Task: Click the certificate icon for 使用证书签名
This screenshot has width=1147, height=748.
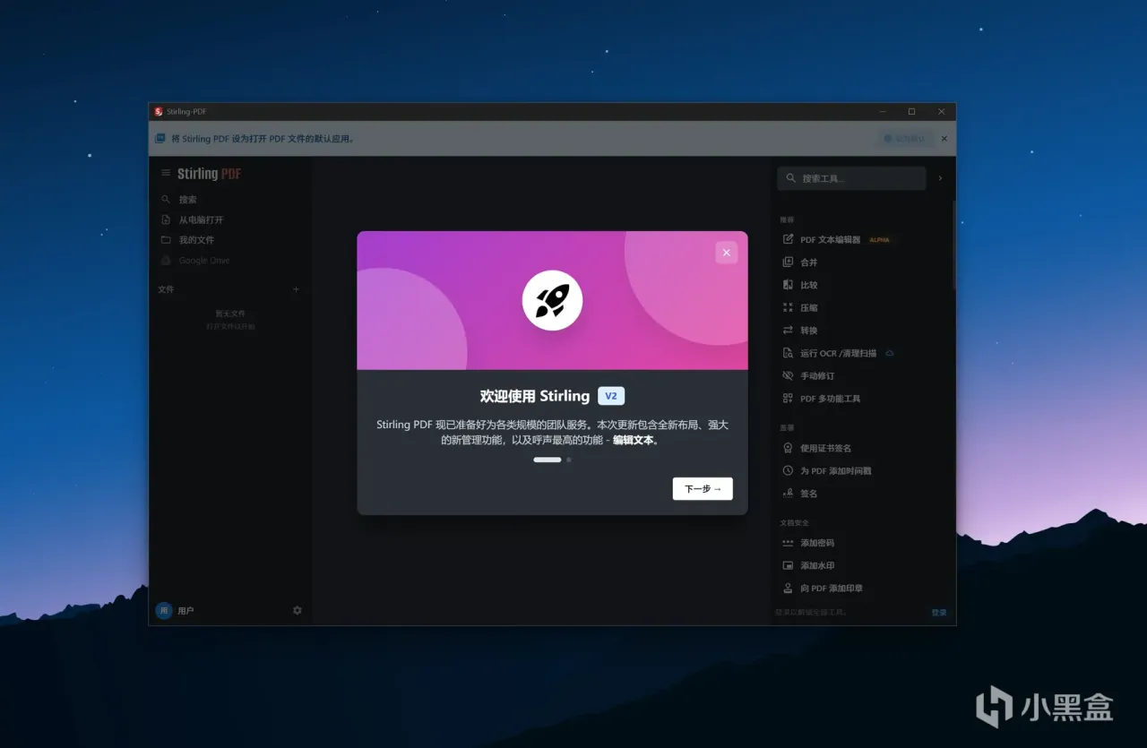Action: (788, 448)
